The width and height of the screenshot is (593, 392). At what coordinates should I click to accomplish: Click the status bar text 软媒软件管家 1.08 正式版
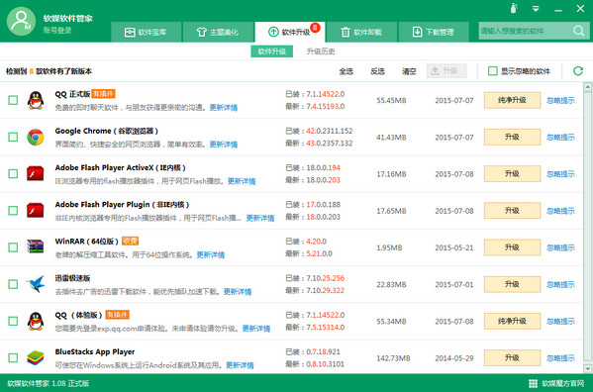(49, 383)
